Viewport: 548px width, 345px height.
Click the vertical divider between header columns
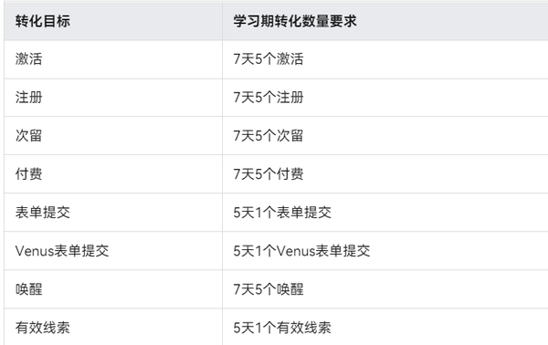coord(222,21)
